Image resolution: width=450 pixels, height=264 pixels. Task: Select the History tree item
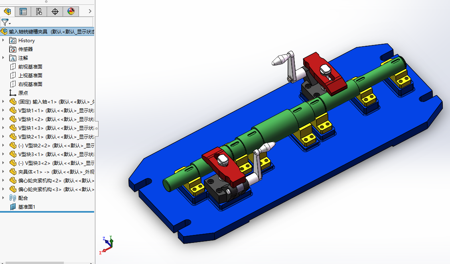(26, 41)
